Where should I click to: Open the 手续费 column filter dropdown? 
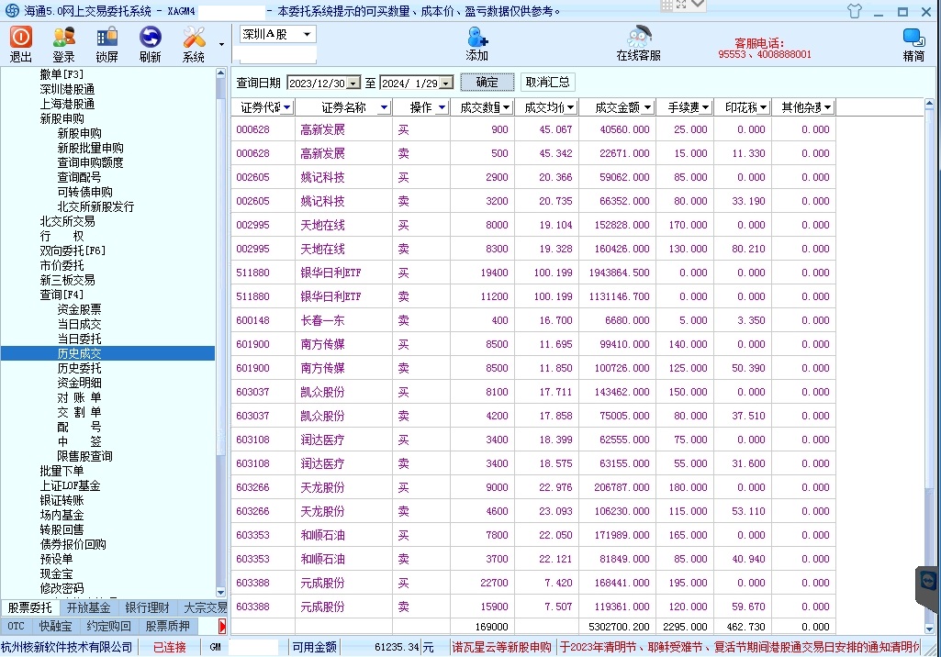point(705,107)
